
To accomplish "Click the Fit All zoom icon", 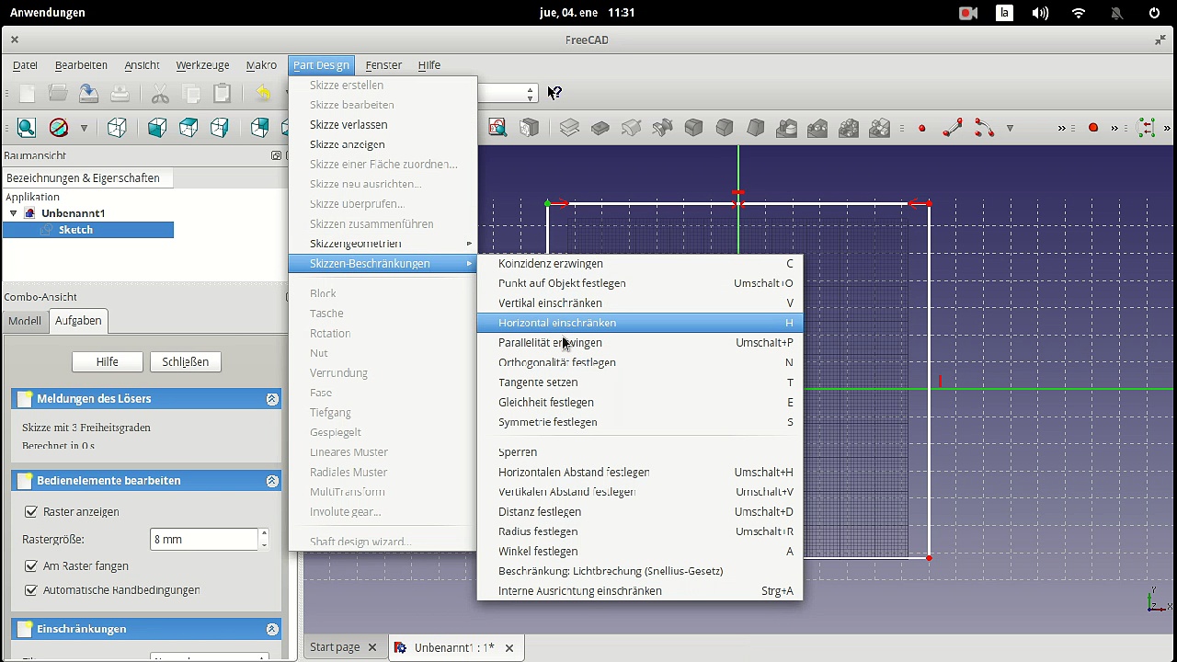I will pyautogui.click(x=27, y=128).
